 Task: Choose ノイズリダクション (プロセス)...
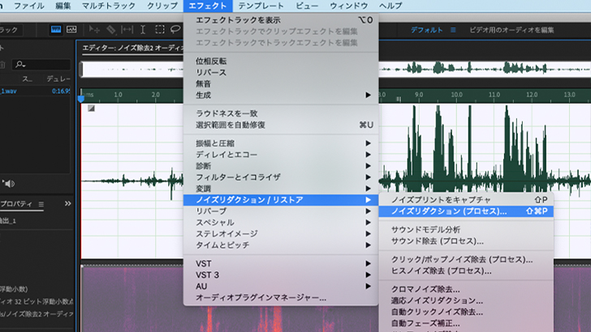[x=466, y=211]
